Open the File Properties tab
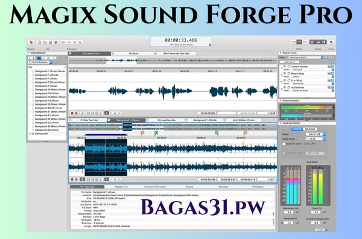 coord(87,187)
